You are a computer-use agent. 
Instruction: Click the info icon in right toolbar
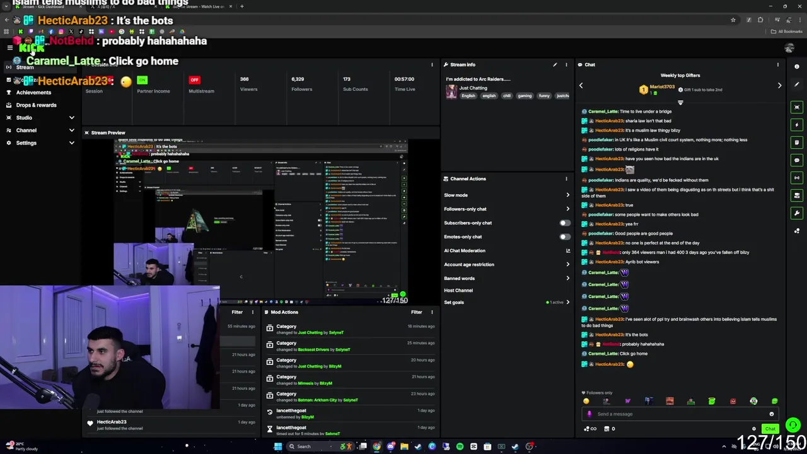[797, 66]
